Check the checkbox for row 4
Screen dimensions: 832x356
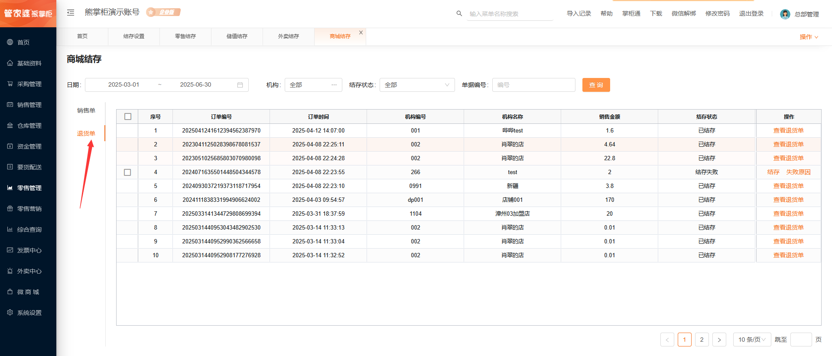click(x=127, y=172)
